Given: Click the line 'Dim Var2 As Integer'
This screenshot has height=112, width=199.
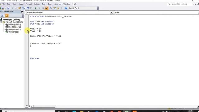Looking at the screenshot, I should [x=42, y=24].
